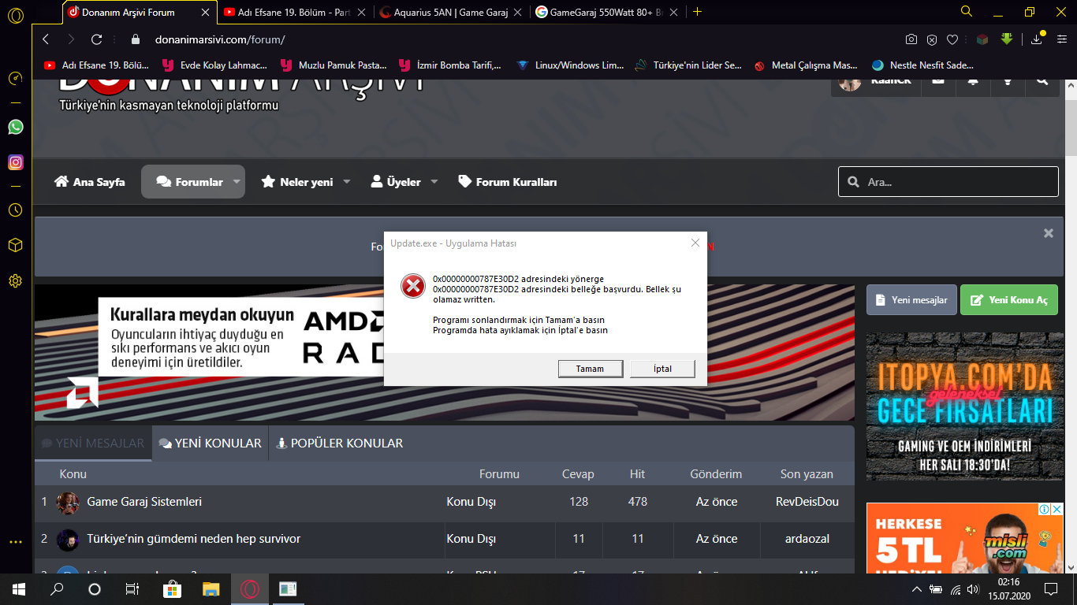Go back to the previous page

[46, 39]
